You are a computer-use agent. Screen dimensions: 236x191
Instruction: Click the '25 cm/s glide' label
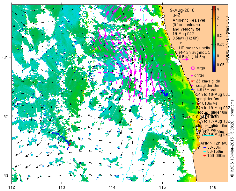click(208, 81)
